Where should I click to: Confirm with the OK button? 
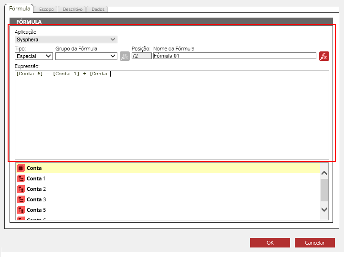coord(270,243)
